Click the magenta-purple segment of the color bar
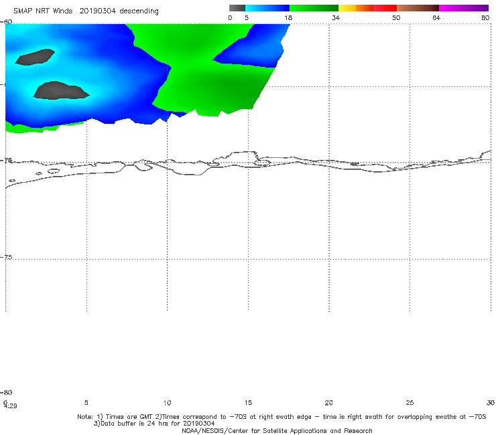This screenshot has width=496, height=435. point(464,8)
